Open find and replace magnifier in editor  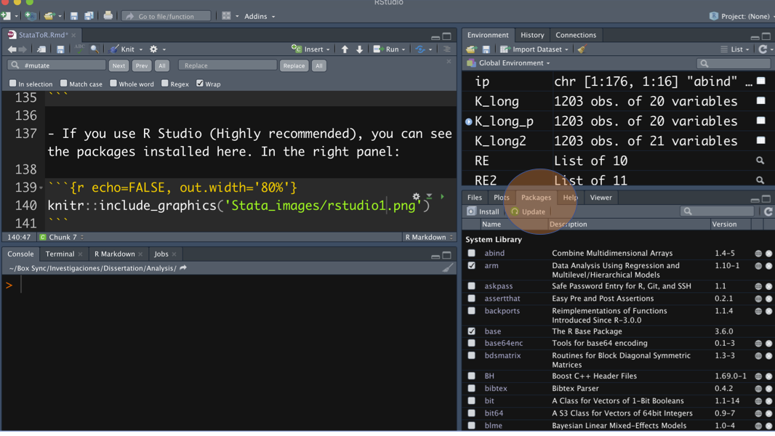pos(95,49)
